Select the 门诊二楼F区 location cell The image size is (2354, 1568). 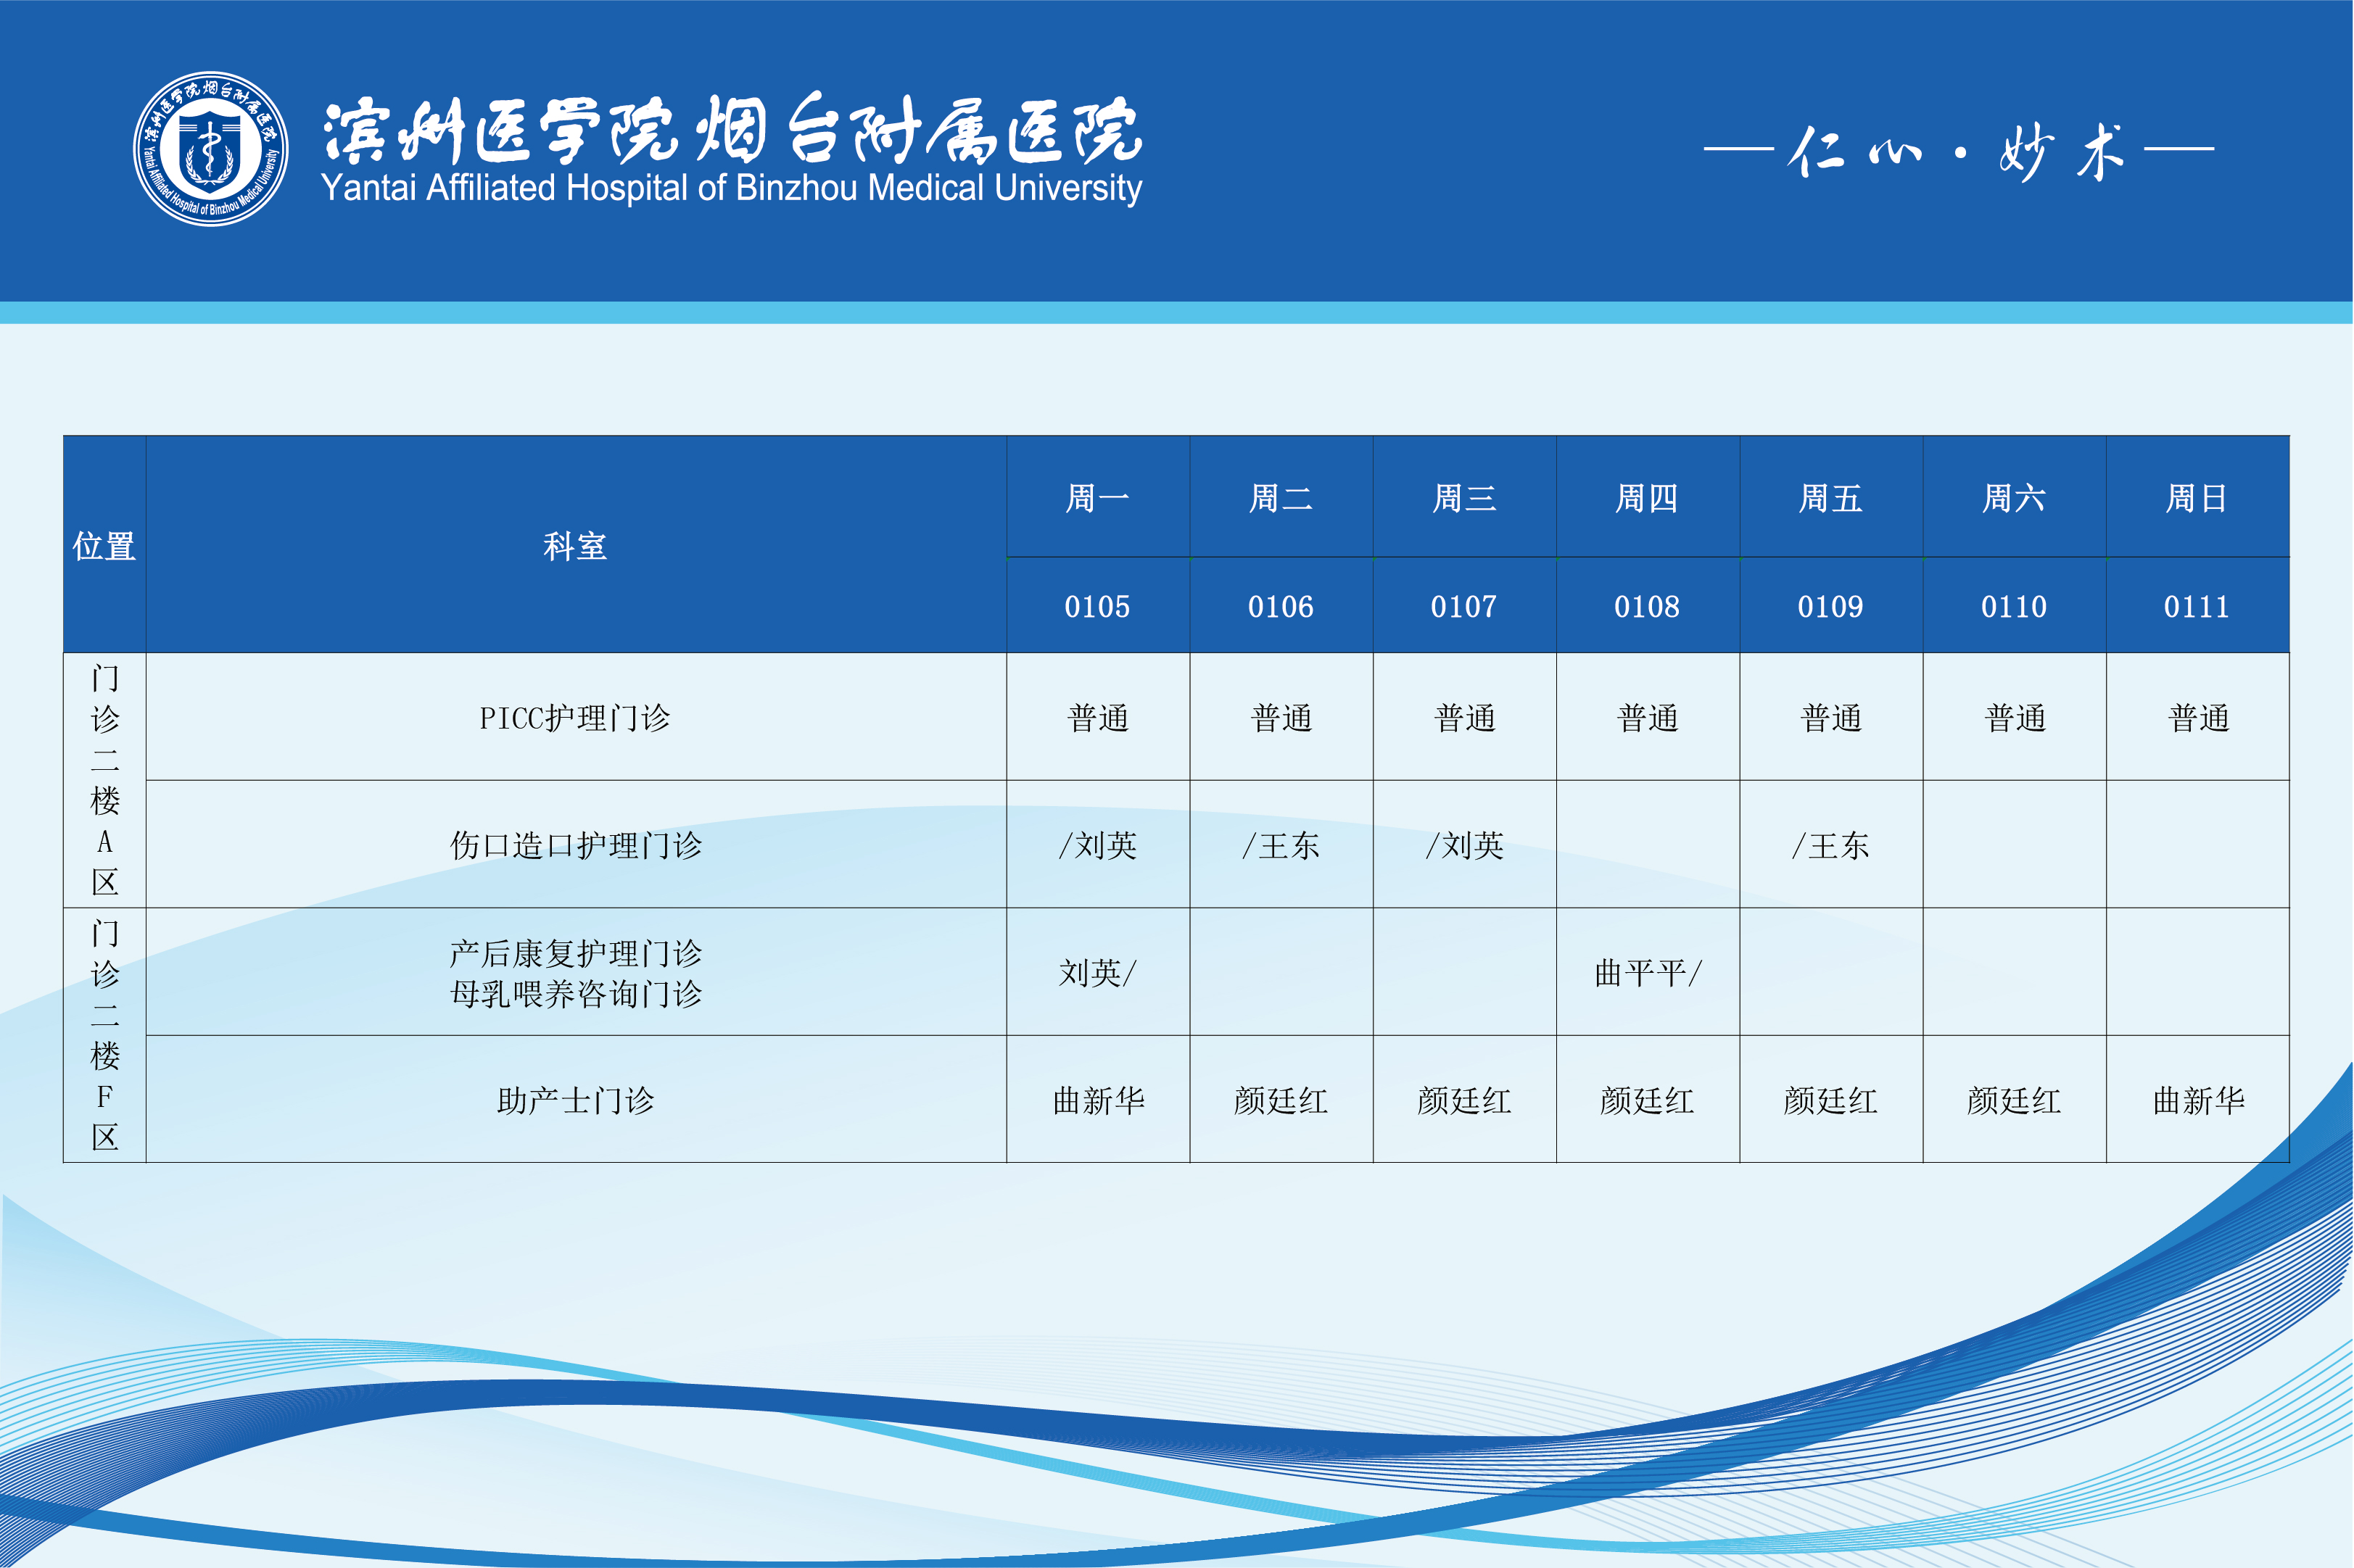coord(104,1036)
